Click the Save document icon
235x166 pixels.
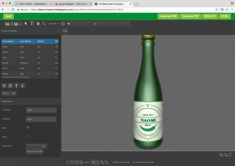7,24
